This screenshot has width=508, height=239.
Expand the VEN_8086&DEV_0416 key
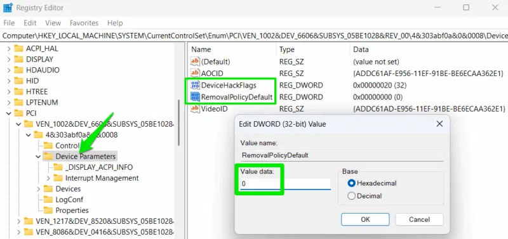pyautogui.click(x=18, y=232)
